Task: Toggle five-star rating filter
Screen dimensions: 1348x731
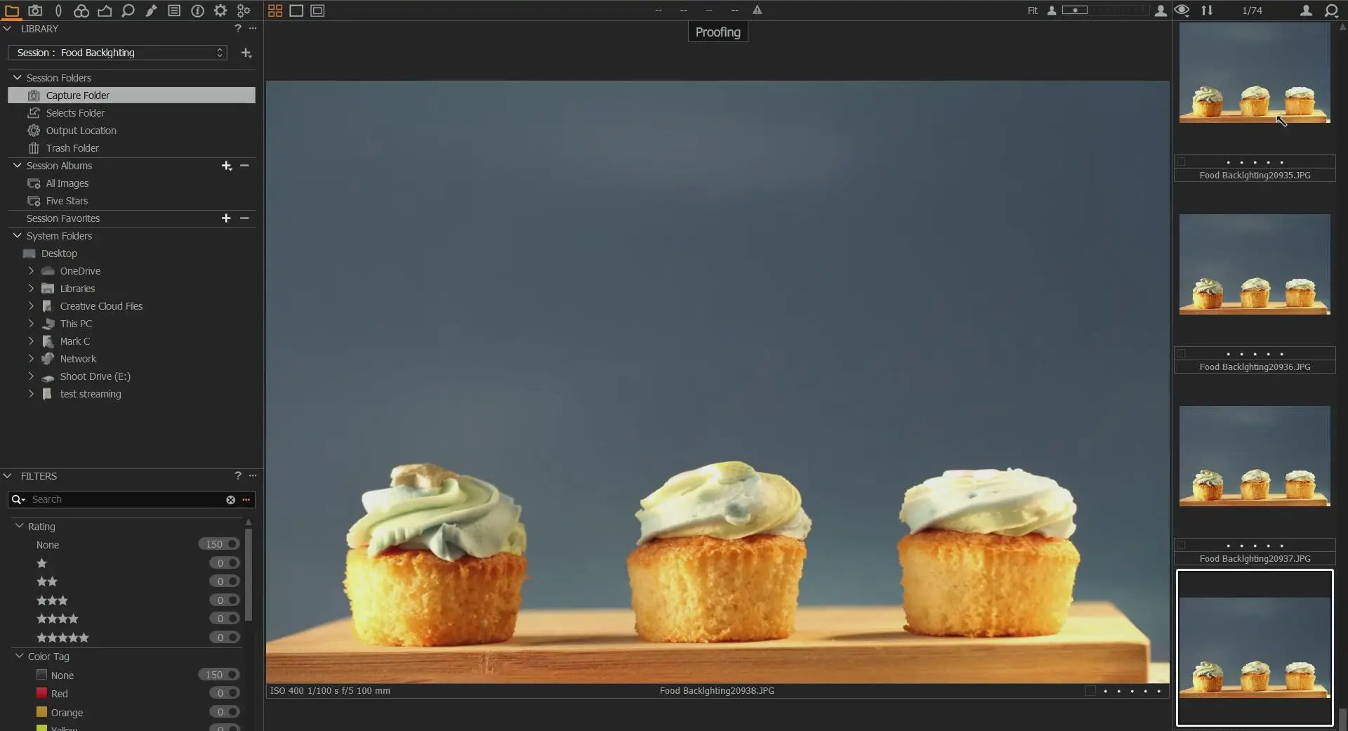Action: [225, 638]
